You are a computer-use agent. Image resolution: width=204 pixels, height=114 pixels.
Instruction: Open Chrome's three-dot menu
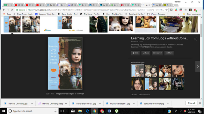tap(200, 10)
